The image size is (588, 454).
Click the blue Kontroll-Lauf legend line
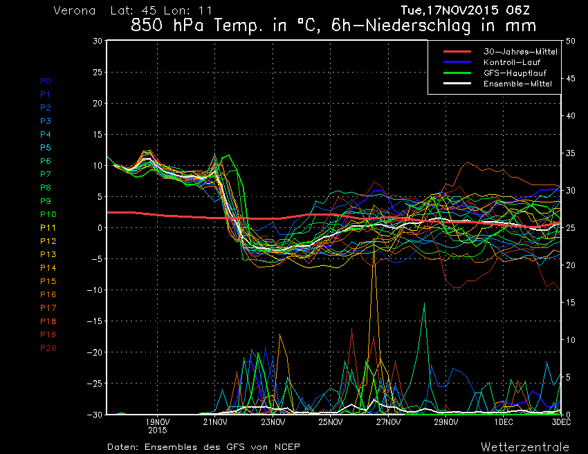pos(457,62)
